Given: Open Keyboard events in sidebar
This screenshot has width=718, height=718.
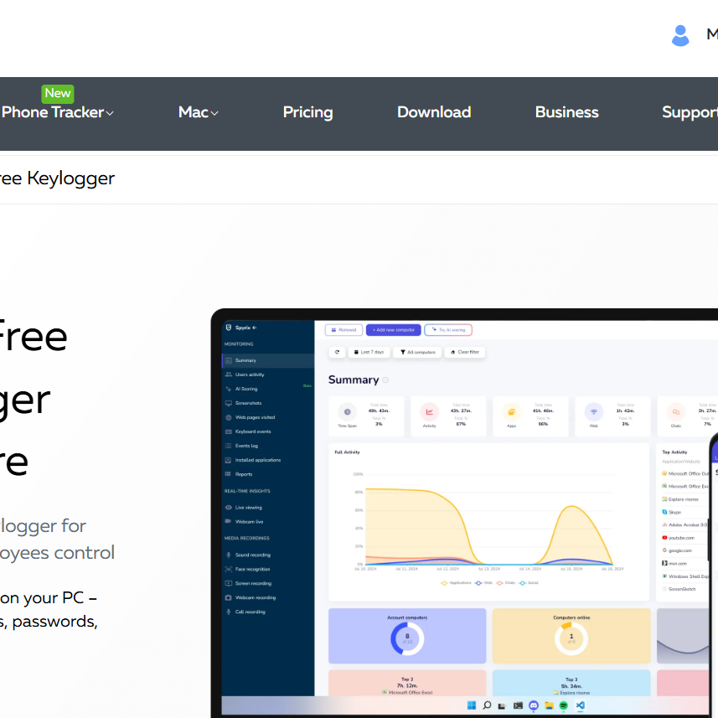Looking at the screenshot, I should point(253,431).
